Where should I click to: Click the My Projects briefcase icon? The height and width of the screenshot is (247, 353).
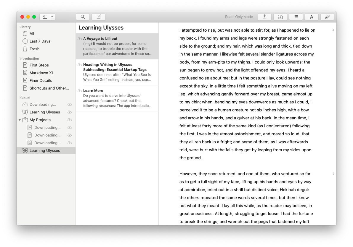[x=25, y=120]
